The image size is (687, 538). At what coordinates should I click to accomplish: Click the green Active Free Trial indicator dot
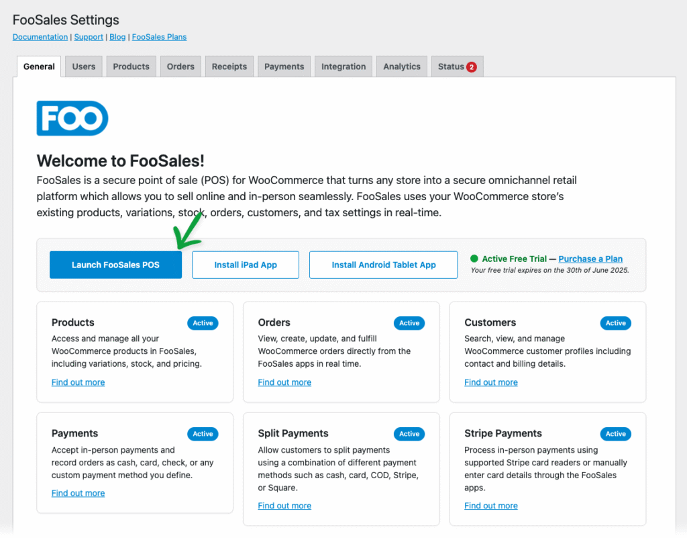pyautogui.click(x=474, y=259)
